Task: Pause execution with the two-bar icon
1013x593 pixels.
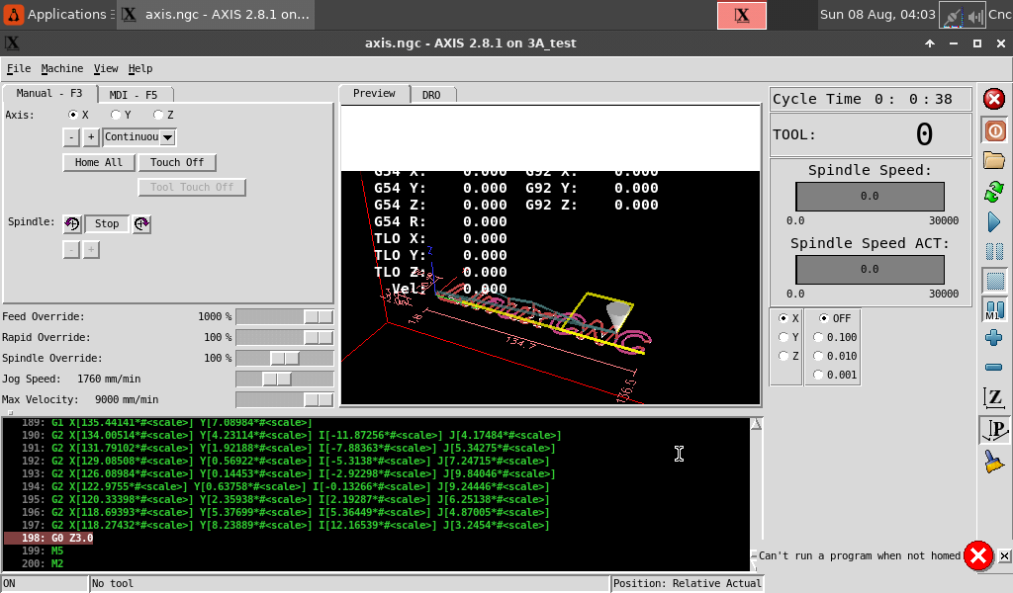Action: click(x=994, y=252)
